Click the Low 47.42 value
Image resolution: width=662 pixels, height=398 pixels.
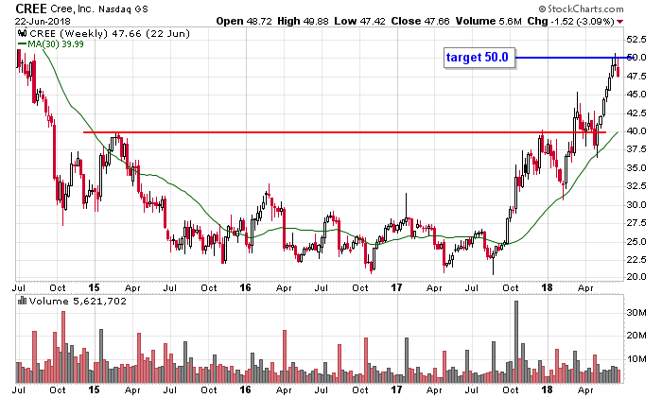click(359, 21)
